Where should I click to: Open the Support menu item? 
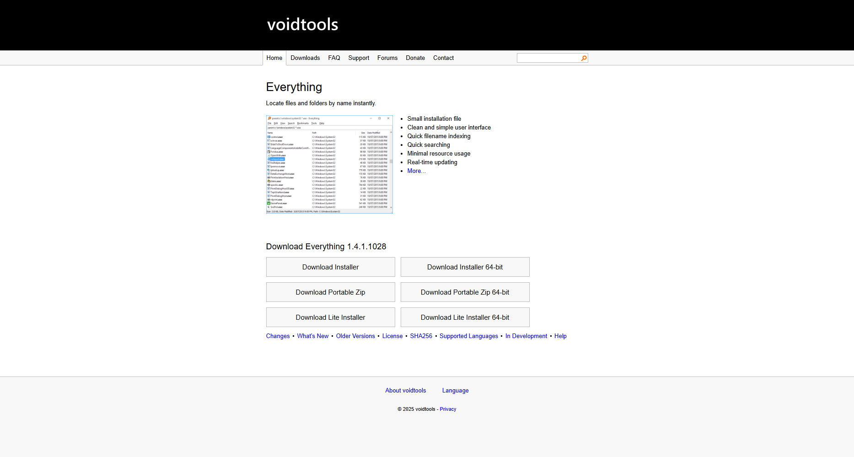[359, 58]
